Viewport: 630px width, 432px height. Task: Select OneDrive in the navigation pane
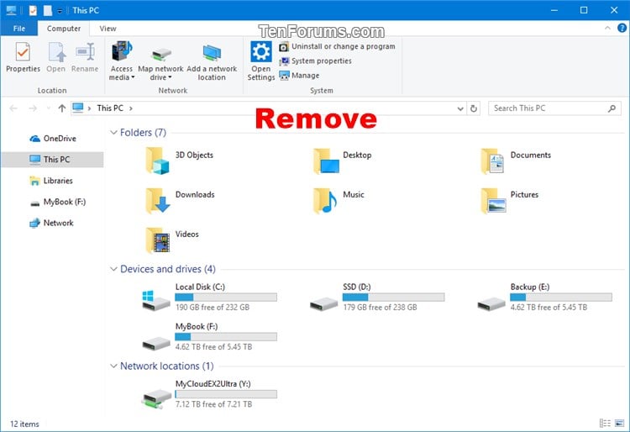[x=53, y=139]
